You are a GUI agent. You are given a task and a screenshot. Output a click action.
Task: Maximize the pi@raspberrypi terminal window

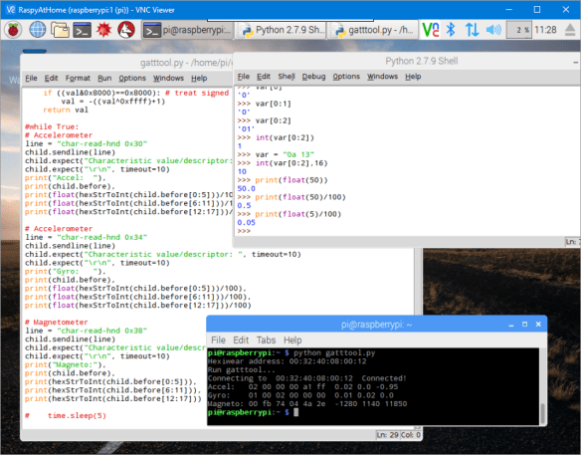(x=524, y=325)
